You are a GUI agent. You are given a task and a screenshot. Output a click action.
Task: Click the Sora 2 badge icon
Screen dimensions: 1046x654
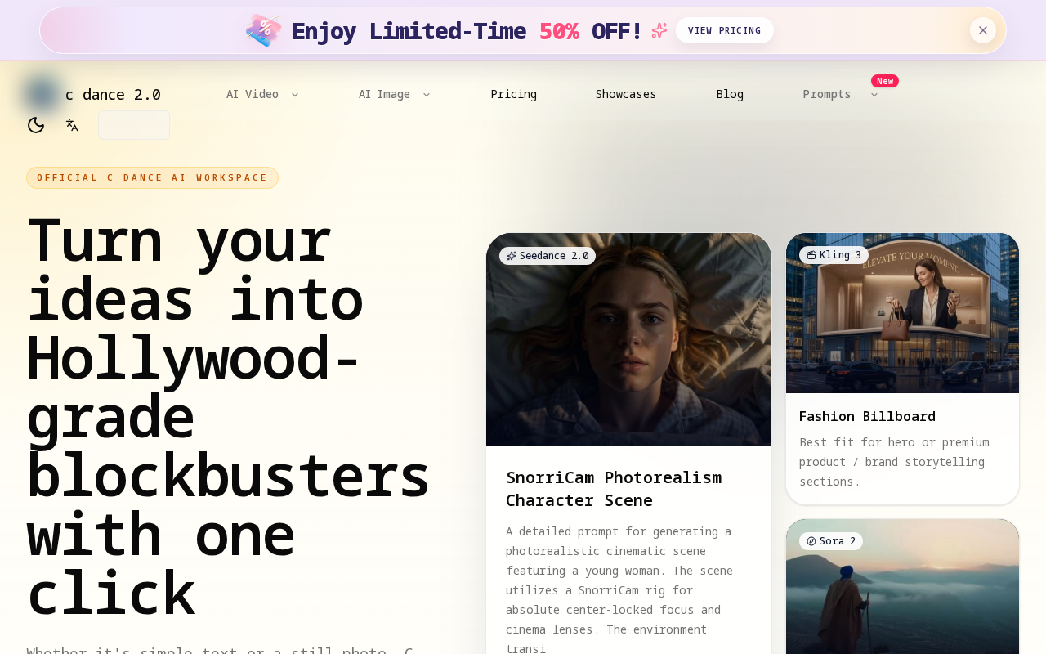(811, 541)
